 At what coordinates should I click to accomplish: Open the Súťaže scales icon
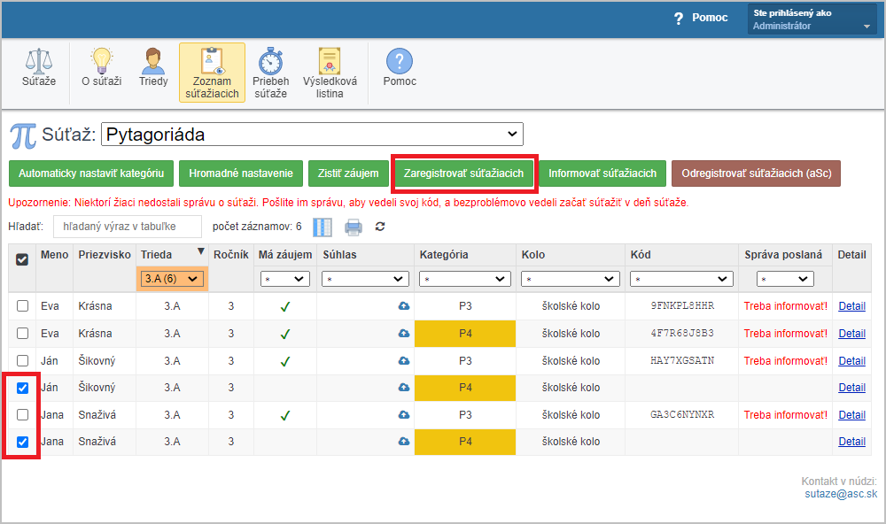38,61
